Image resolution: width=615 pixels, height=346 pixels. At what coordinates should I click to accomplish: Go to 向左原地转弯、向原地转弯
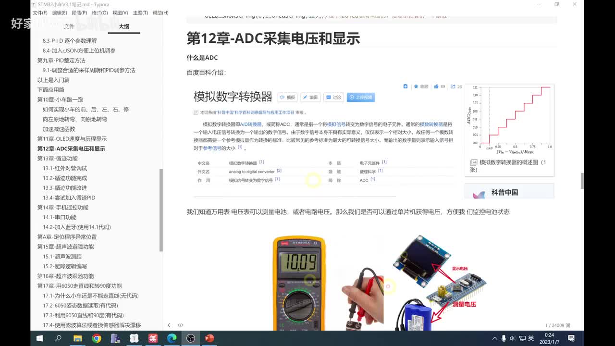(x=74, y=119)
